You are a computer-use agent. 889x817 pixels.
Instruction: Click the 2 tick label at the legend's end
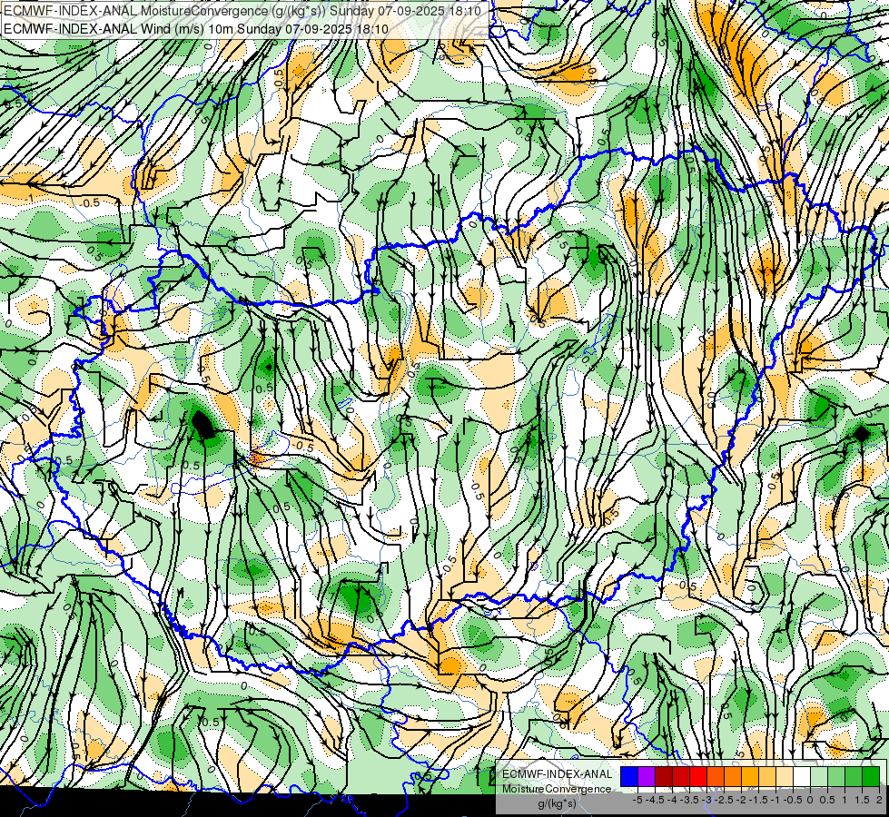point(879,800)
